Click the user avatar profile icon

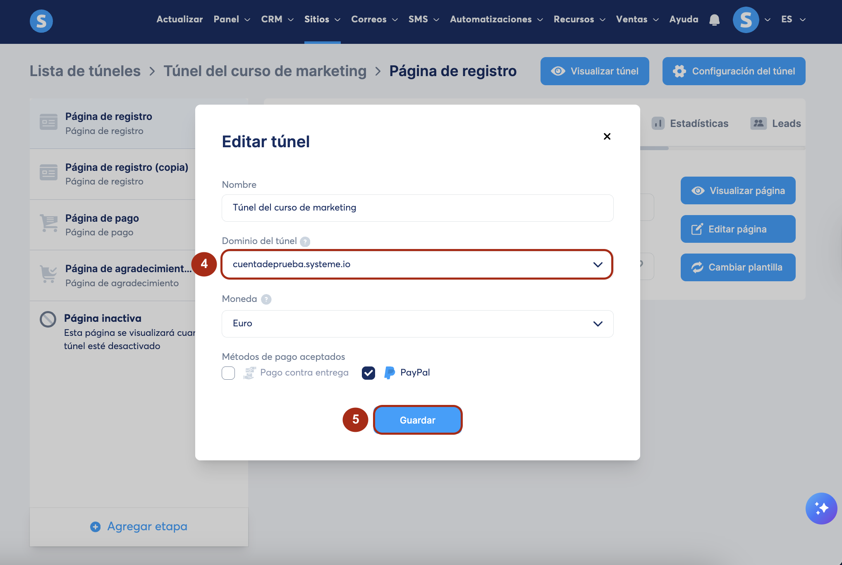pyautogui.click(x=746, y=20)
